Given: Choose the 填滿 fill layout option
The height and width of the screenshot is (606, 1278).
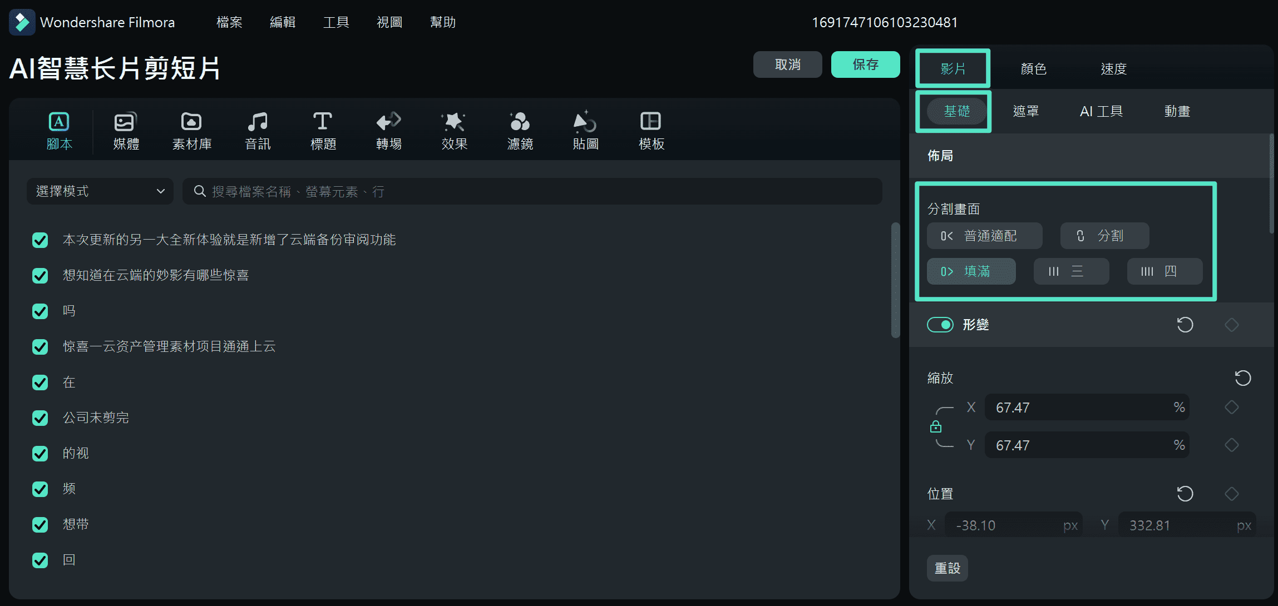Looking at the screenshot, I should click(x=971, y=271).
